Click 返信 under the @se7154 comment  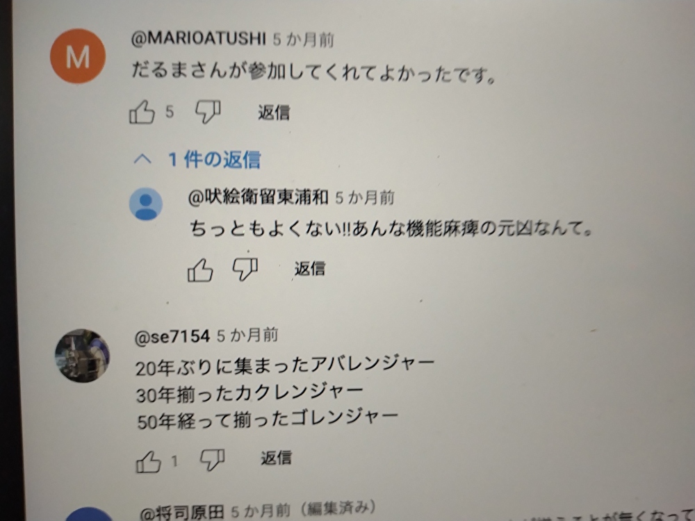pos(276,458)
